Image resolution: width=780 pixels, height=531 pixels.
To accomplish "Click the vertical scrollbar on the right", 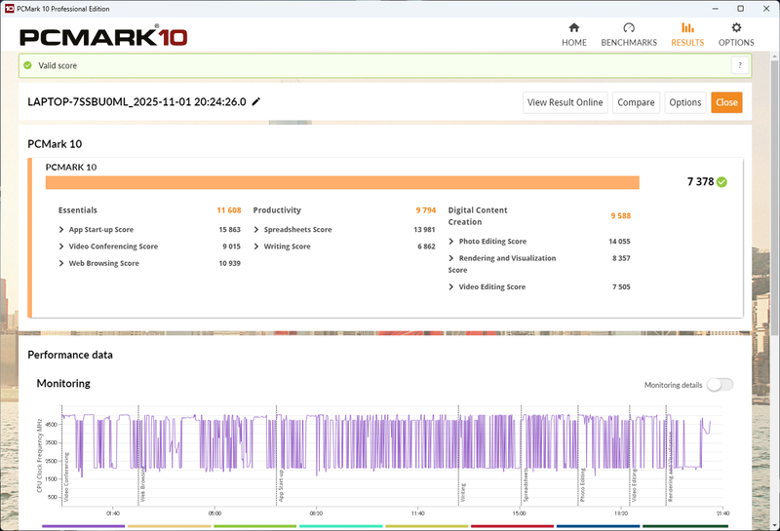I will click(x=775, y=199).
